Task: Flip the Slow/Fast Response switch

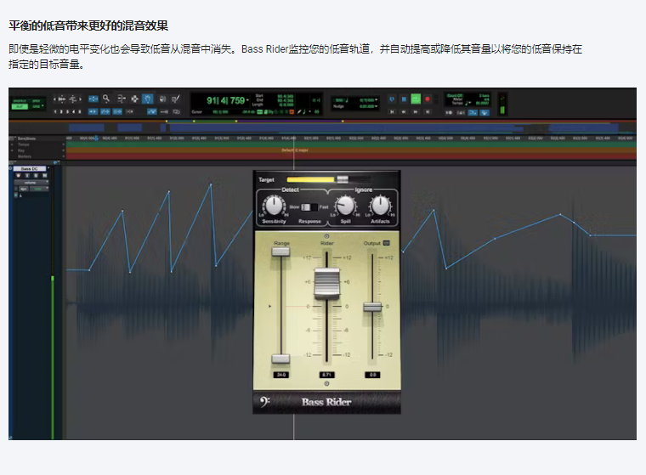Action: tap(309, 207)
